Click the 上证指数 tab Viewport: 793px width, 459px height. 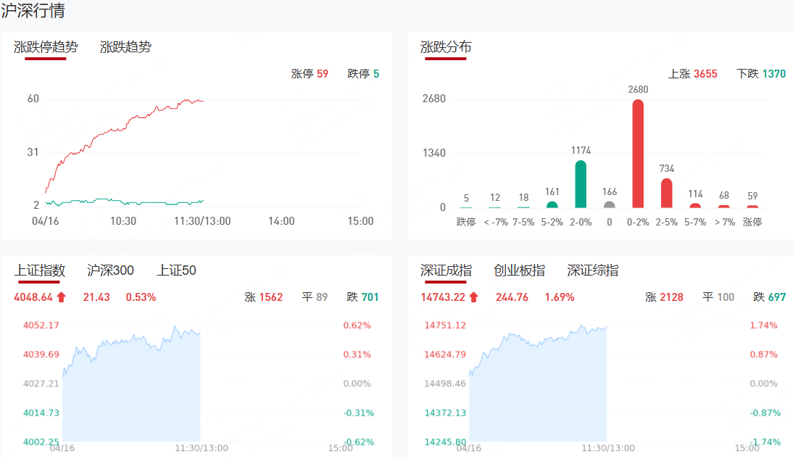click(40, 270)
